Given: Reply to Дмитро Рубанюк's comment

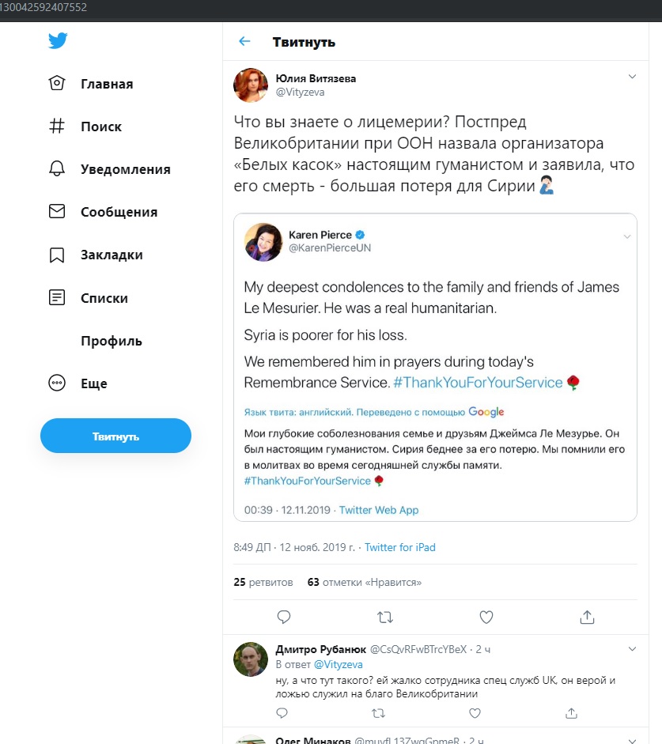Looking at the screenshot, I should (282, 712).
